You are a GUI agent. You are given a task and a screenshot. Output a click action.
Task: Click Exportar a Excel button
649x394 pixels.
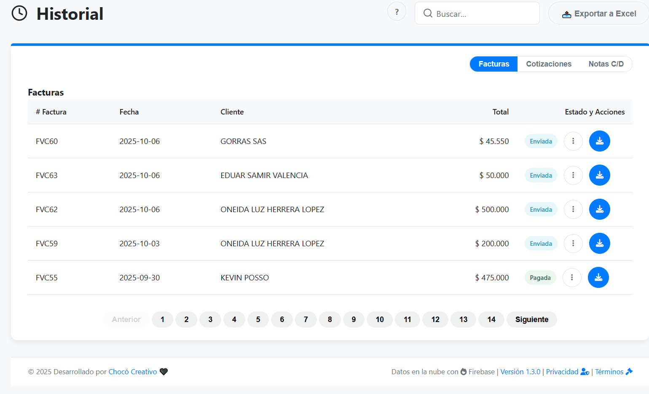[x=599, y=13]
